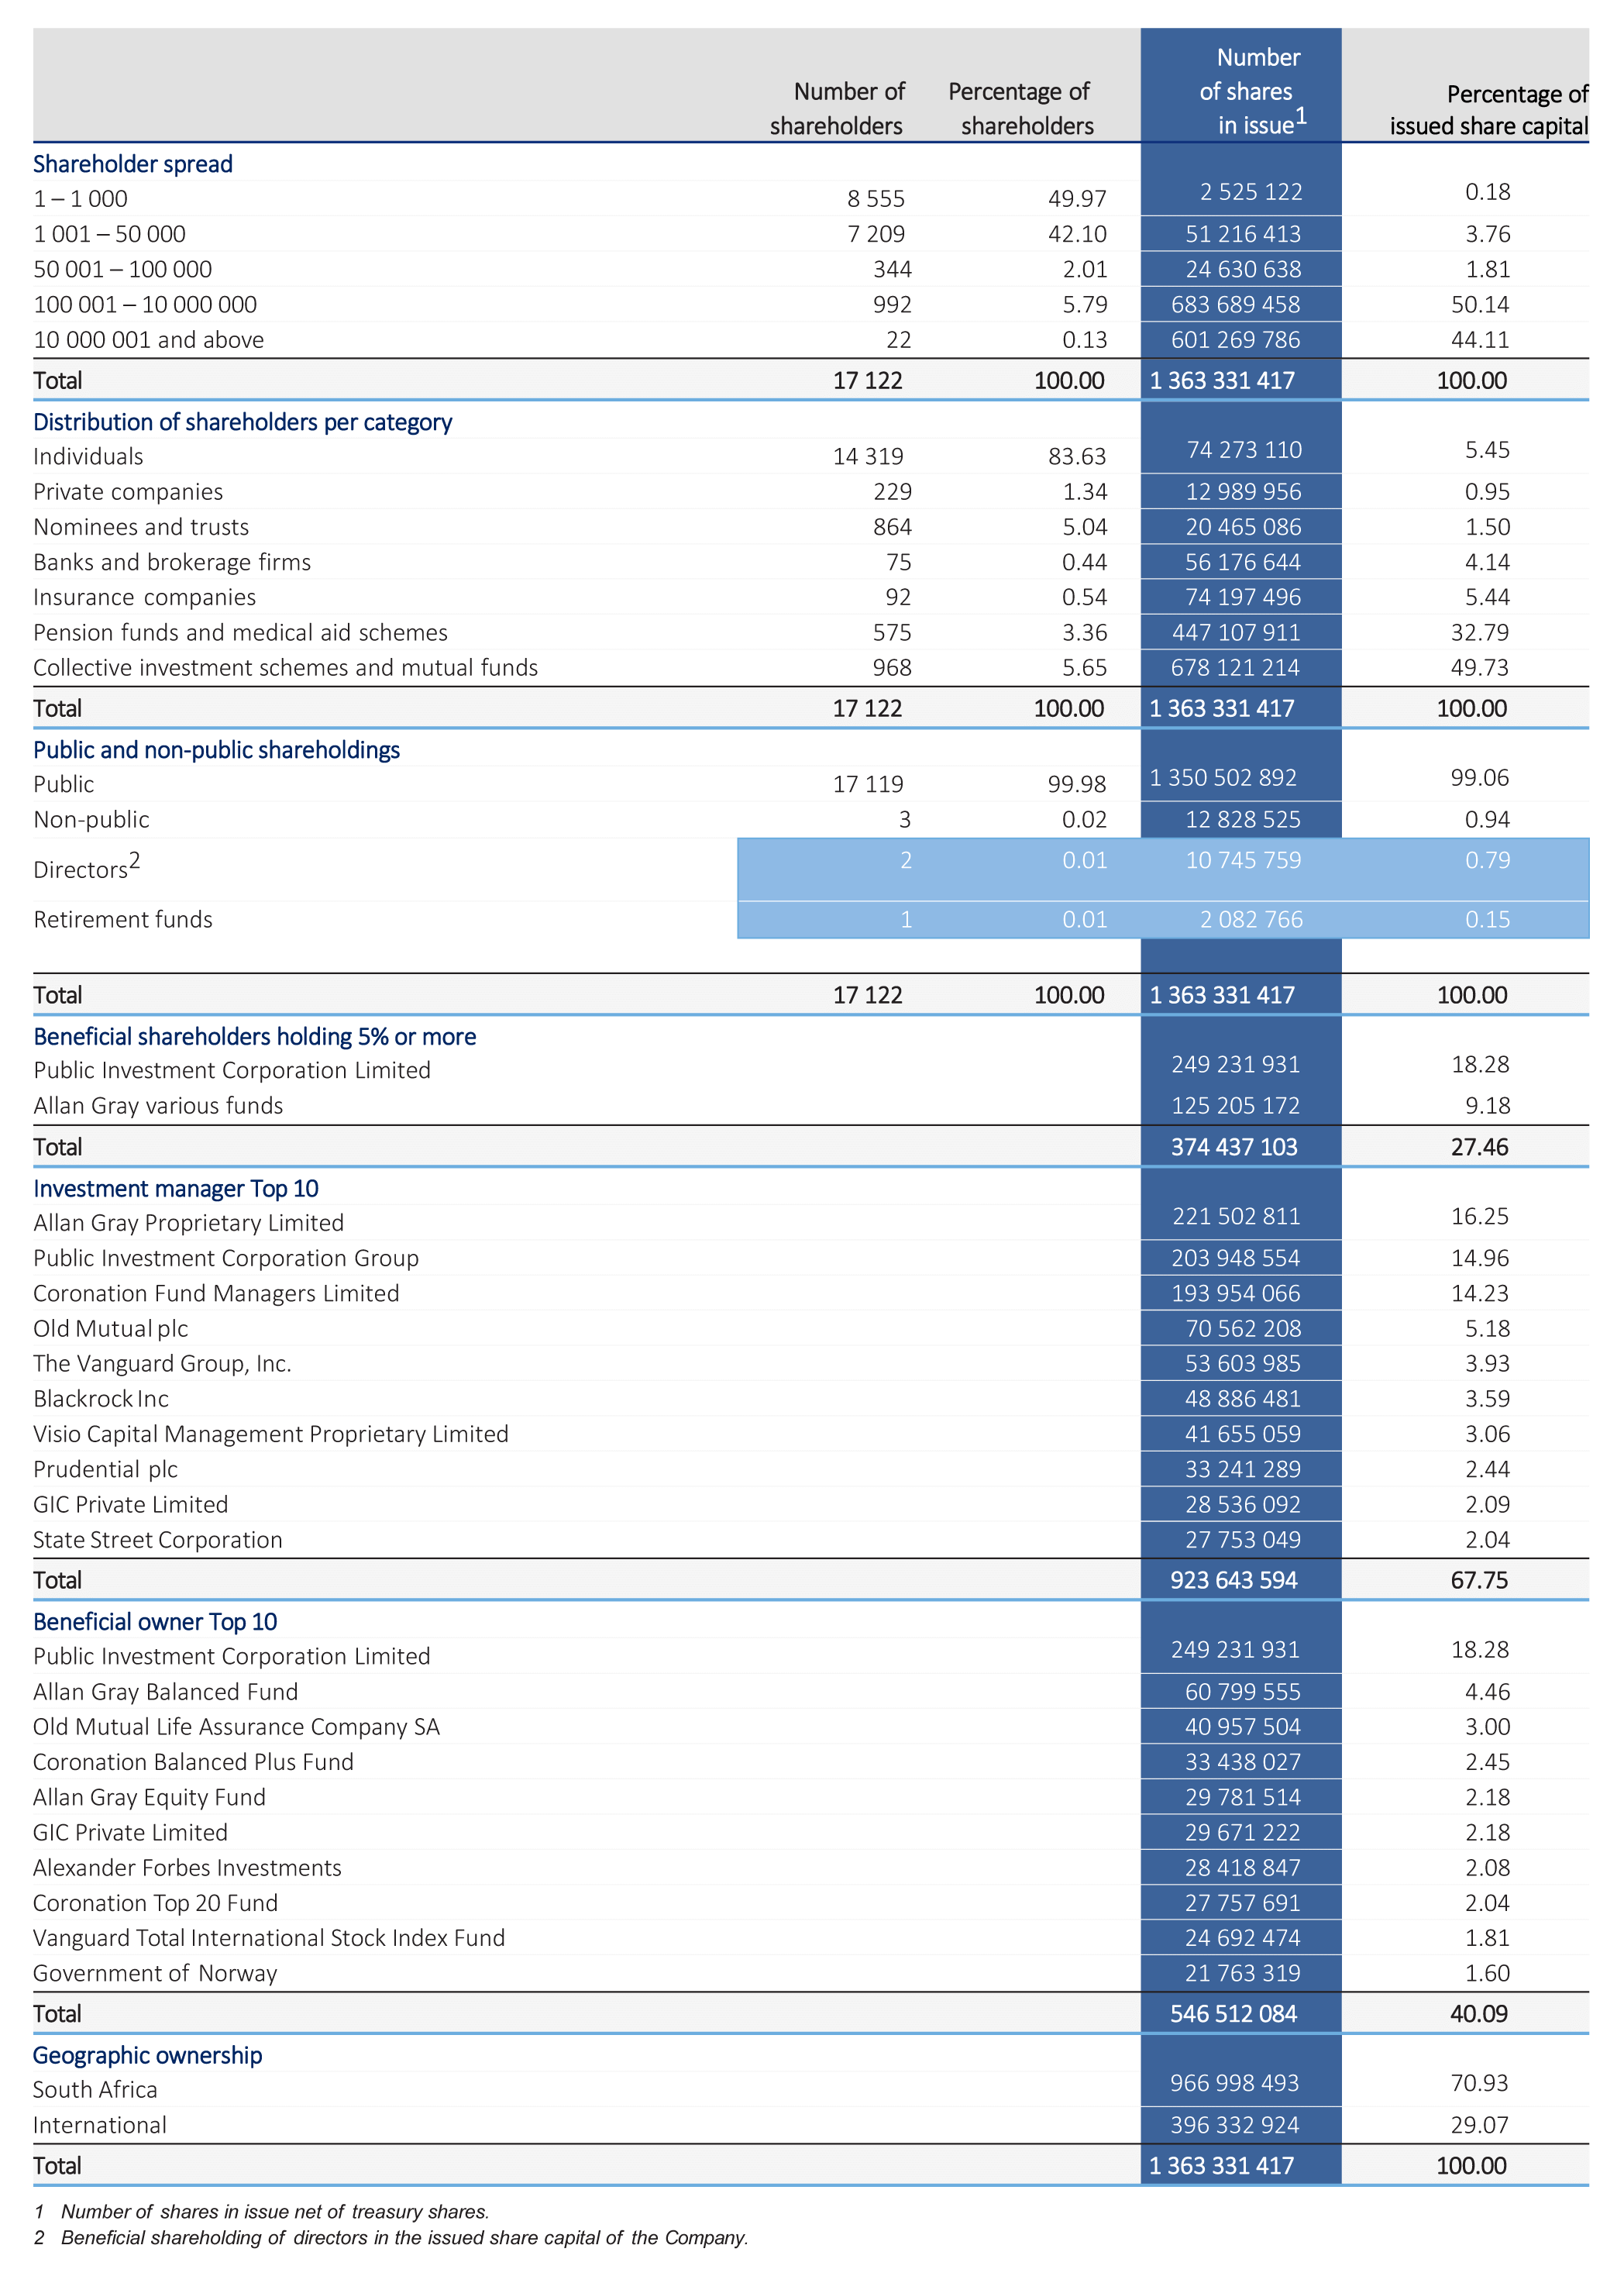Click 'Beneficial shareholders holding 5% or more' heading
Viewport: 1624px width, 2283px height.
tap(254, 1037)
